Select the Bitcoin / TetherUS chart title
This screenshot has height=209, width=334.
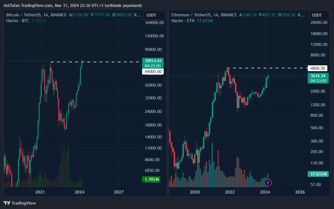coord(36,15)
